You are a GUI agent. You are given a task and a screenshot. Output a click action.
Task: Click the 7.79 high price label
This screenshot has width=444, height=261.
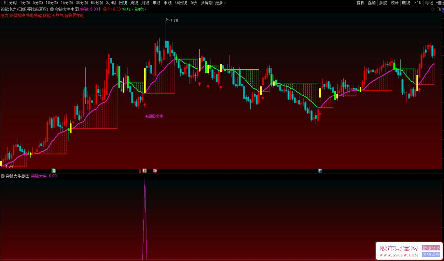click(x=174, y=21)
